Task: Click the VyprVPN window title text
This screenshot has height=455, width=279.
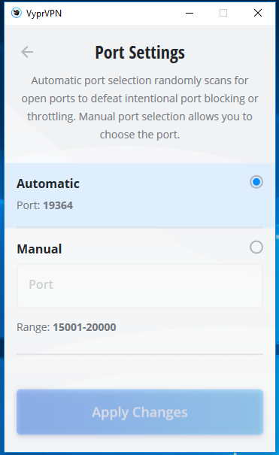Action: tap(44, 14)
